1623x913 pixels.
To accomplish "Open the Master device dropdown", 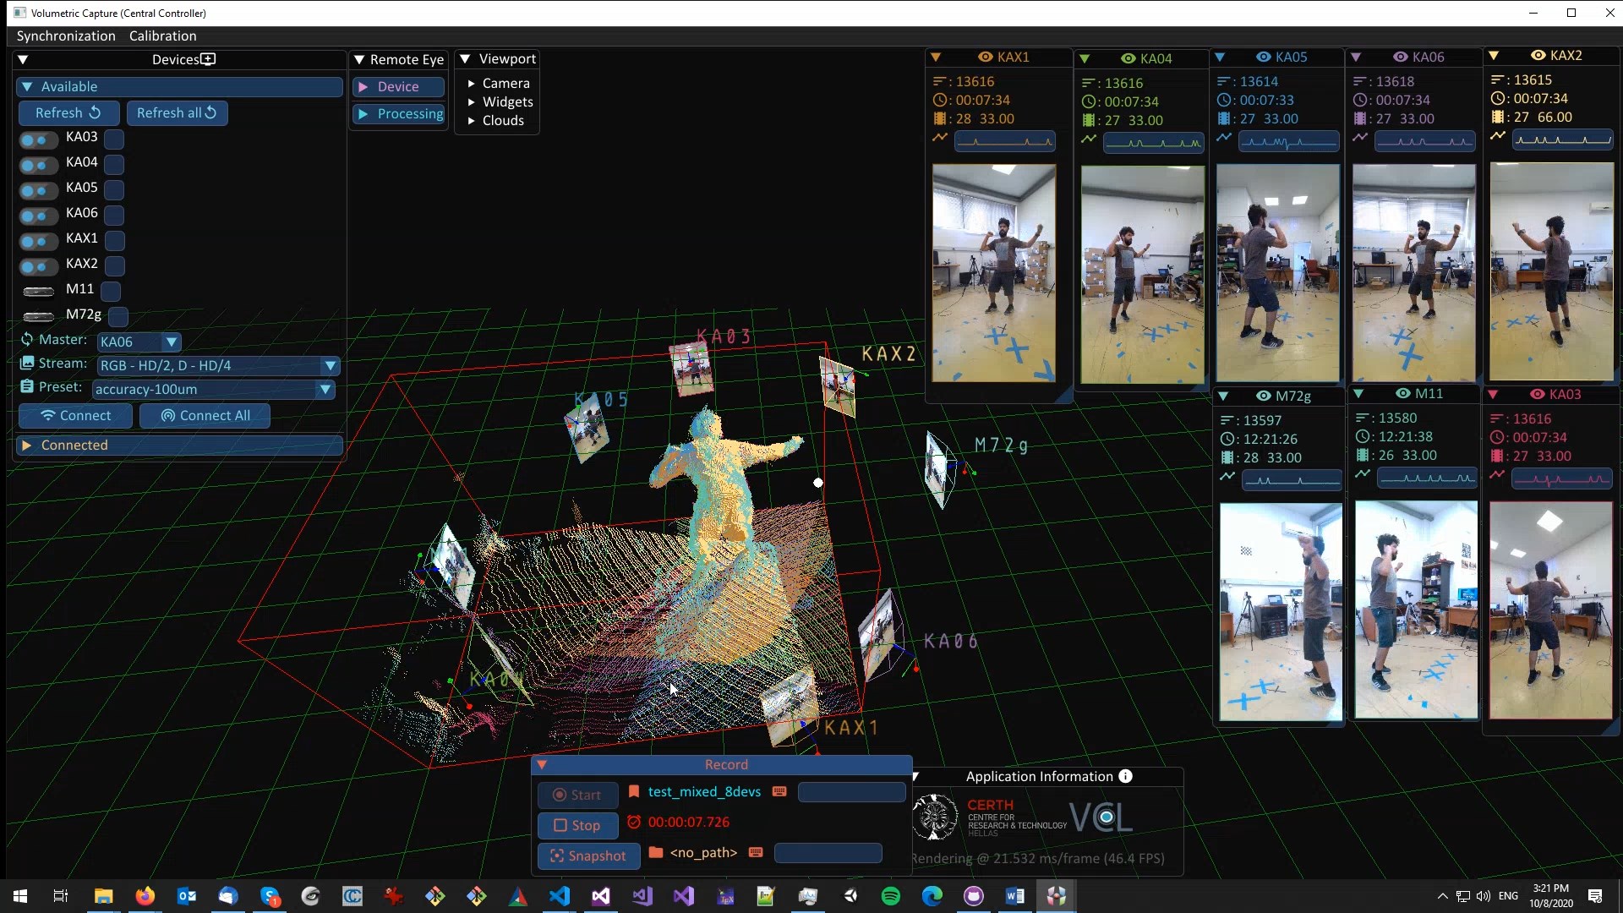I will coord(171,342).
